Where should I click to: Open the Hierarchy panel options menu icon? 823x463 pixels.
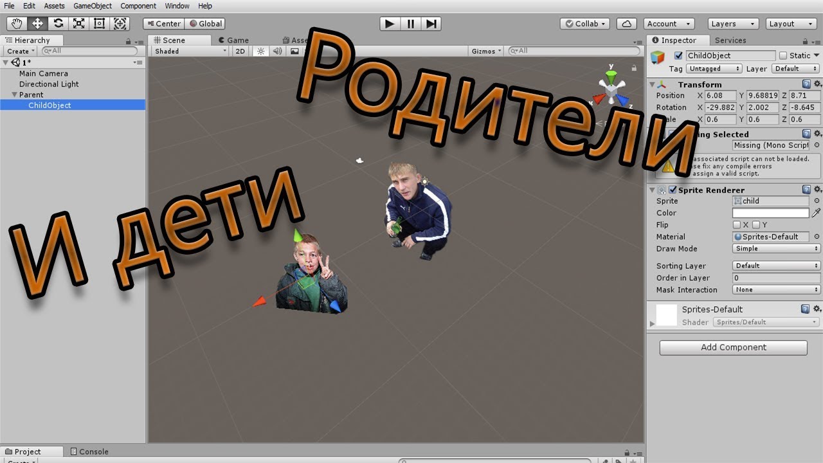pyautogui.click(x=138, y=41)
